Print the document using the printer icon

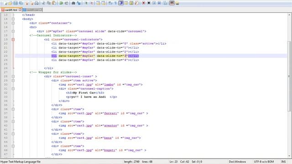pos(36,3)
